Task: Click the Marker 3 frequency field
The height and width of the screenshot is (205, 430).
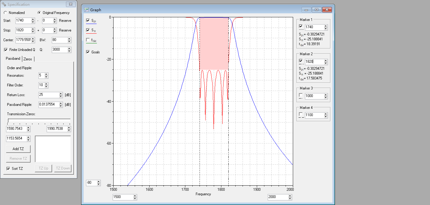Action: pyautogui.click(x=314, y=96)
